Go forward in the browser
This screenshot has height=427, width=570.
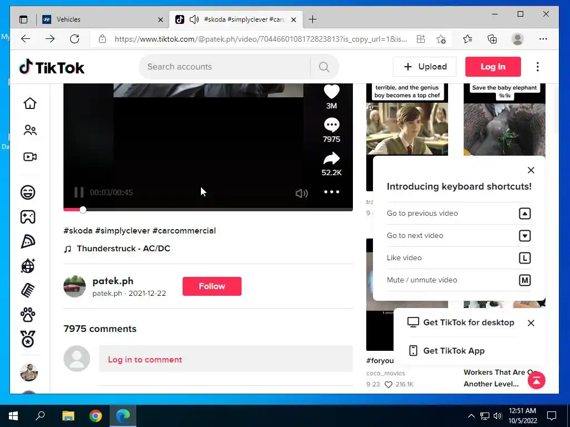point(50,39)
